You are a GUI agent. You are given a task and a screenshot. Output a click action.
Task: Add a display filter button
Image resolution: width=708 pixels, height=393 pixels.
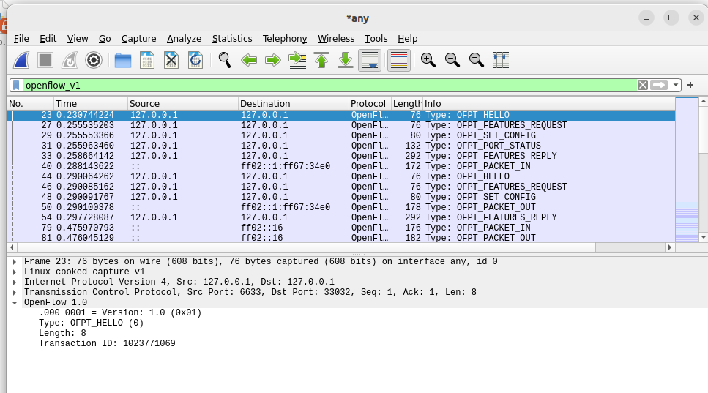[x=690, y=85]
